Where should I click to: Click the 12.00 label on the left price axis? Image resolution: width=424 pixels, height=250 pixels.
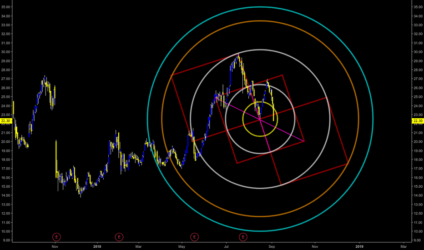5,214
